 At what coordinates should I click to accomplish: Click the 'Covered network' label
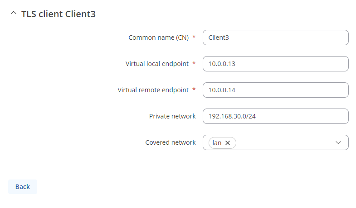tap(171, 142)
